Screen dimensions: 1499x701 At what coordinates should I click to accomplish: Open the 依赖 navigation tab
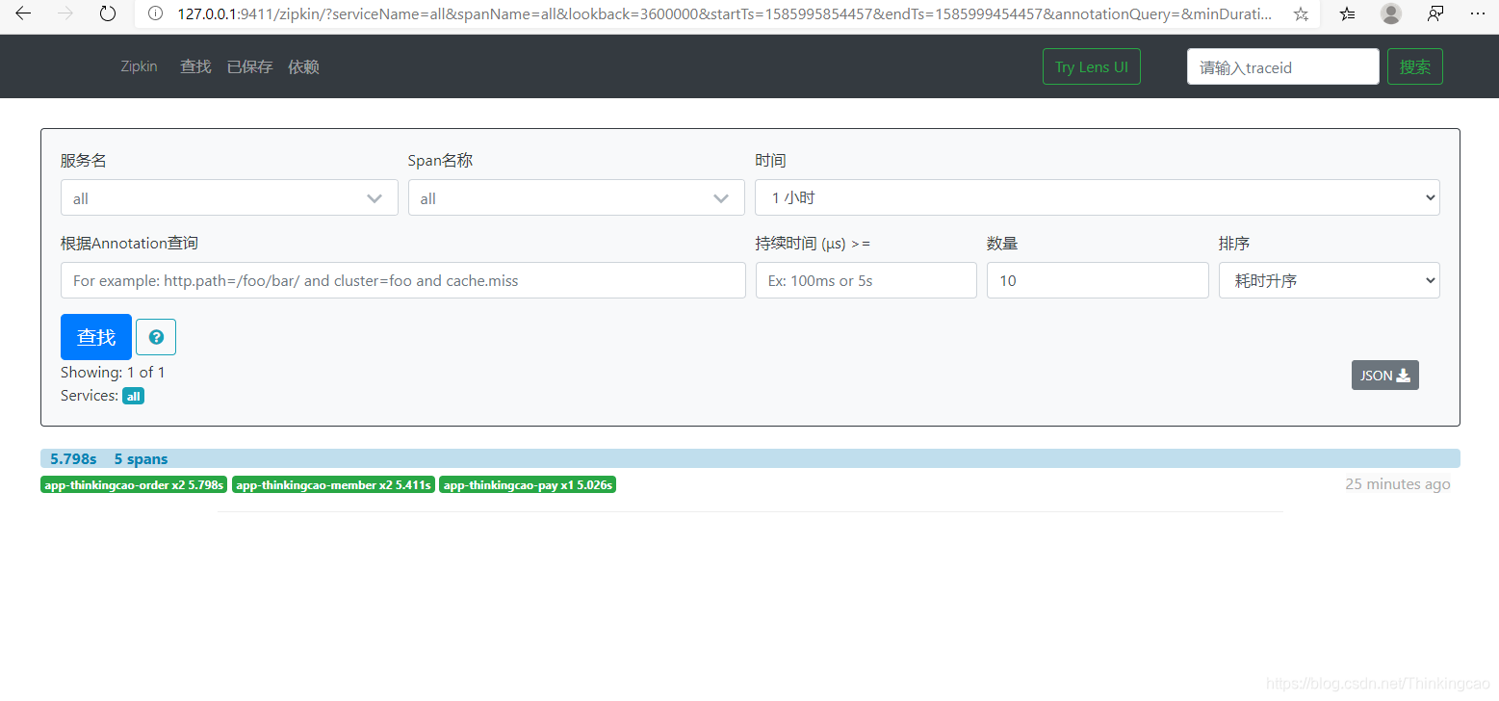[x=303, y=66]
